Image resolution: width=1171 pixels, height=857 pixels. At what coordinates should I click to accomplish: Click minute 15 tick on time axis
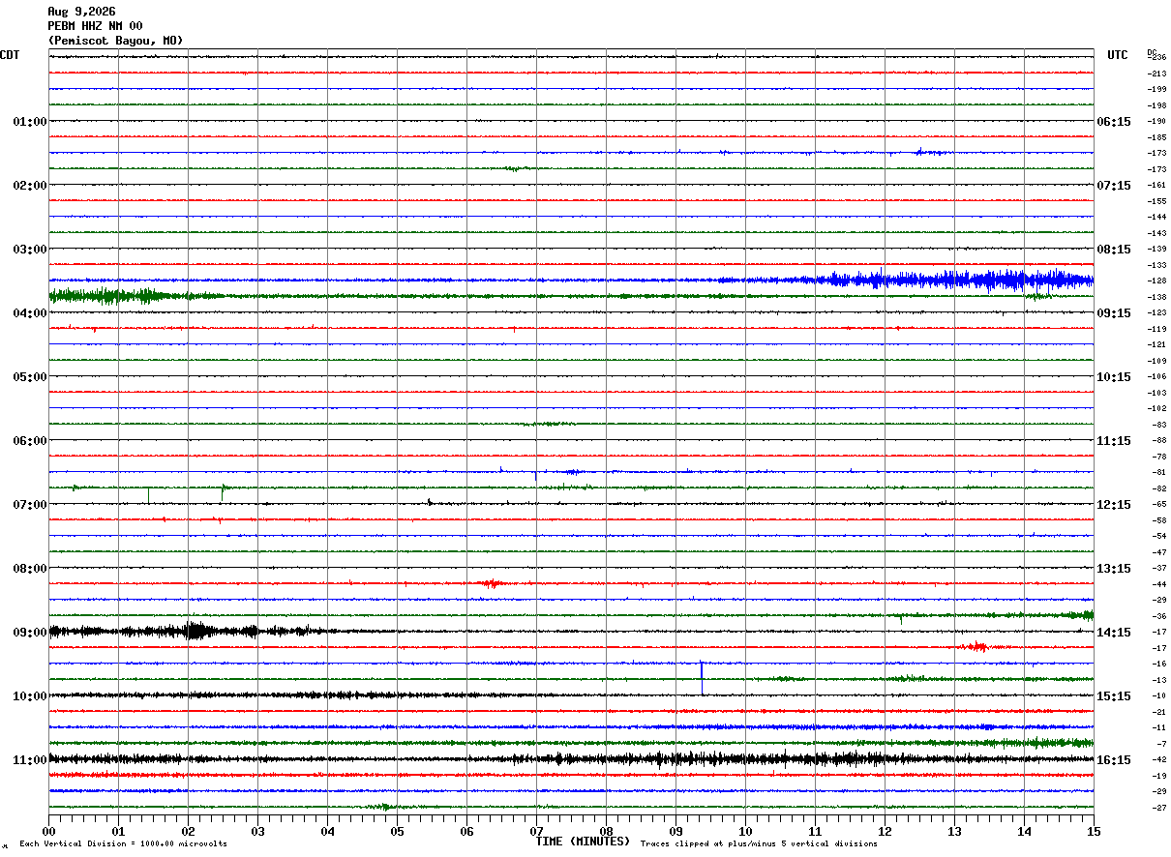click(1094, 831)
